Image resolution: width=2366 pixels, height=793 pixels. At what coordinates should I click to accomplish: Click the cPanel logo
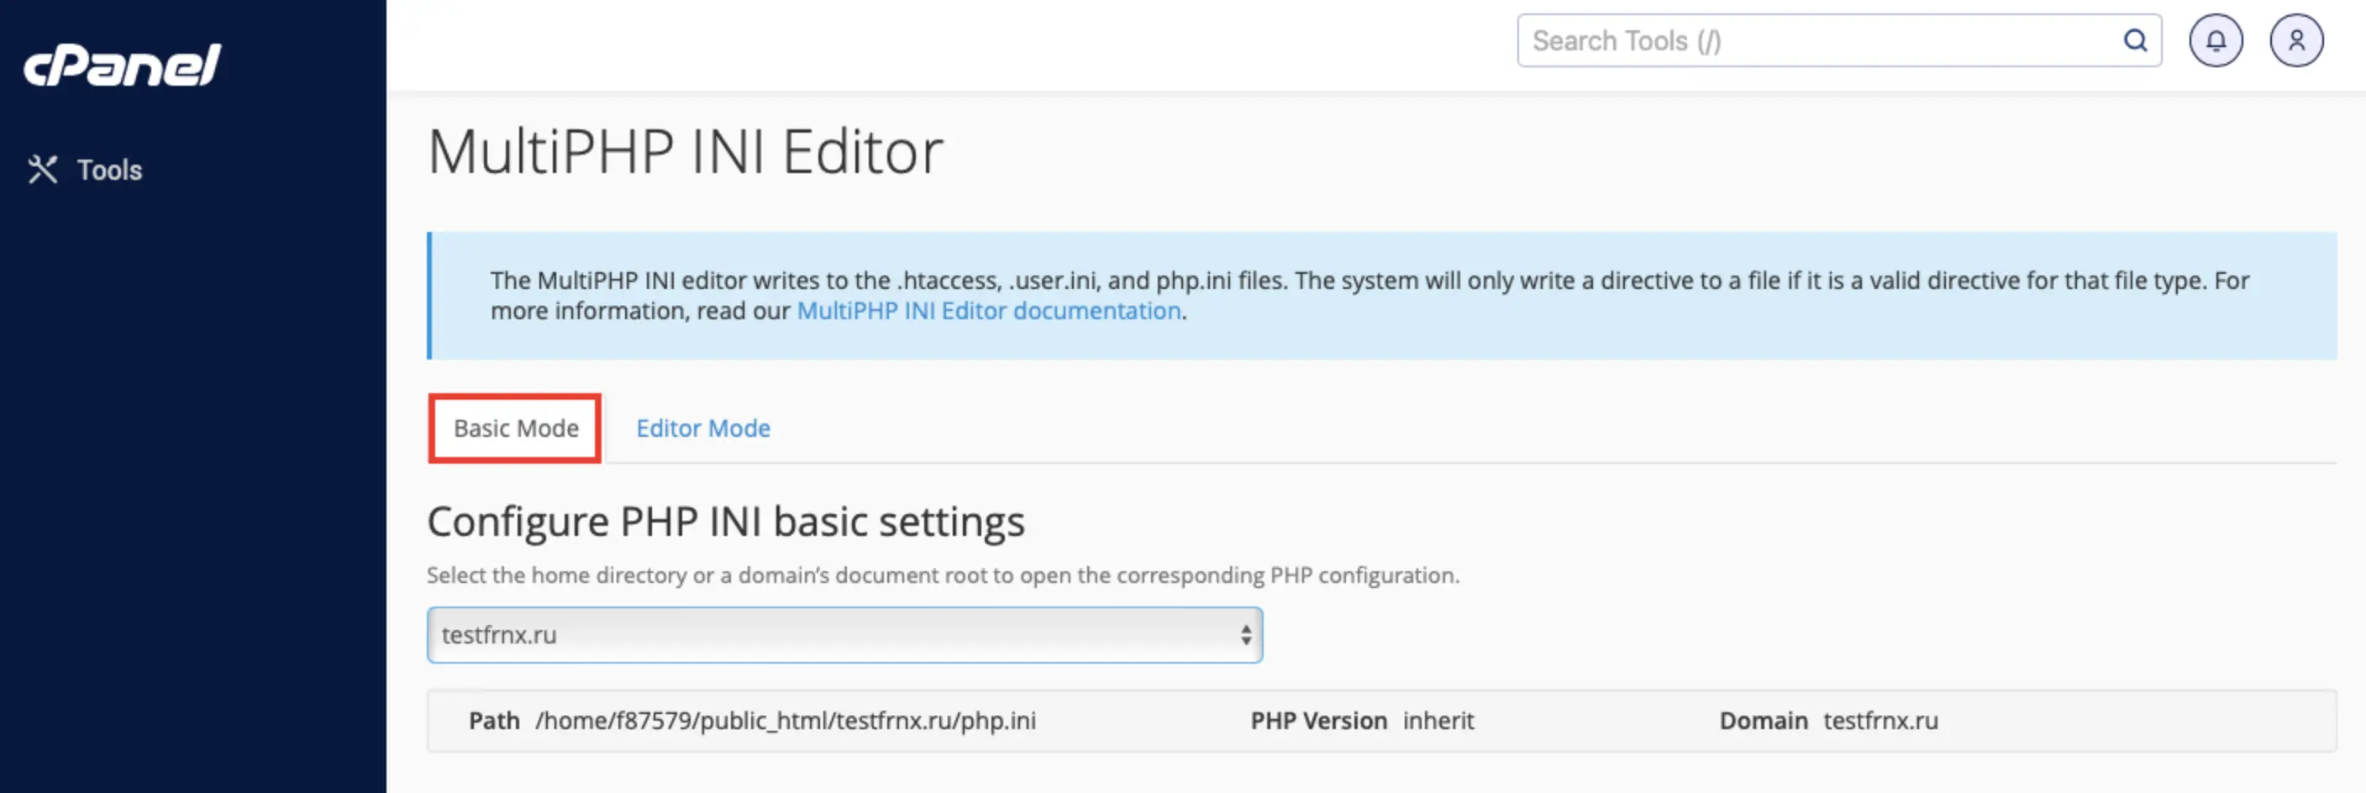point(122,66)
